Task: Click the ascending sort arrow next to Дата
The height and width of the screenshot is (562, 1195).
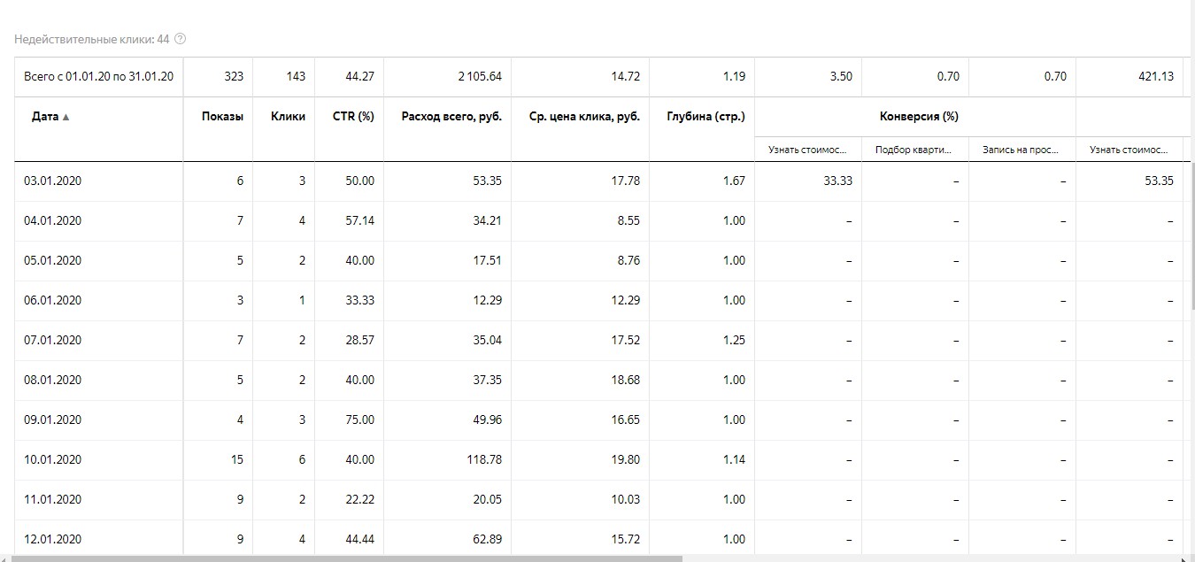Action: [x=66, y=117]
